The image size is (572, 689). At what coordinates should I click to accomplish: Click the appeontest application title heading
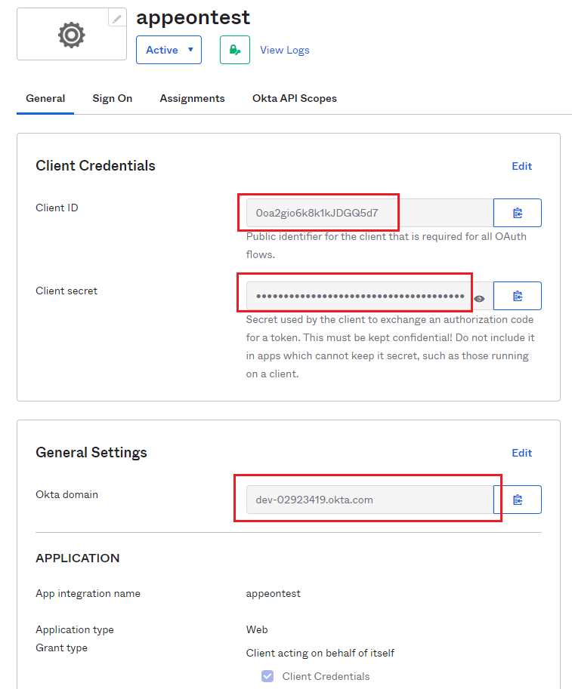[193, 17]
